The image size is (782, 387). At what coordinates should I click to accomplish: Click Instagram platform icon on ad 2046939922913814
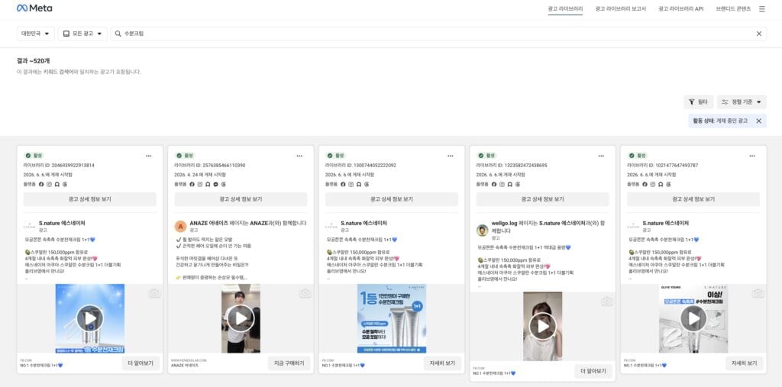pyautogui.click(x=50, y=185)
